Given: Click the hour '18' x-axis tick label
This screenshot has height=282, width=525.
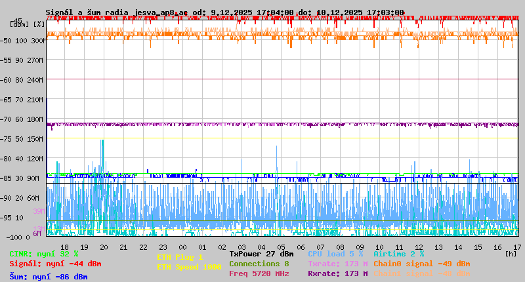Looking at the screenshot, I should [64, 247].
